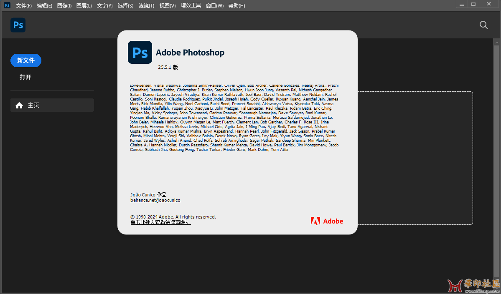
Task: Follow the behance.net/joaocunico link
Action: tap(155, 200)
